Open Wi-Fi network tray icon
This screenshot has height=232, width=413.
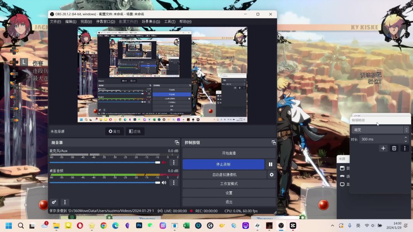point(367,226)
